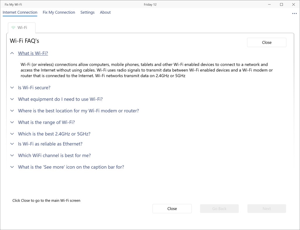300x230 pixels.
Task: Select the Internet Connection tab
Action: [20, 12]
